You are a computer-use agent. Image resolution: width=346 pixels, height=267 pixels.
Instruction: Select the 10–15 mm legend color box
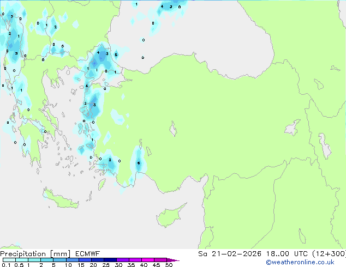point(72,260)
